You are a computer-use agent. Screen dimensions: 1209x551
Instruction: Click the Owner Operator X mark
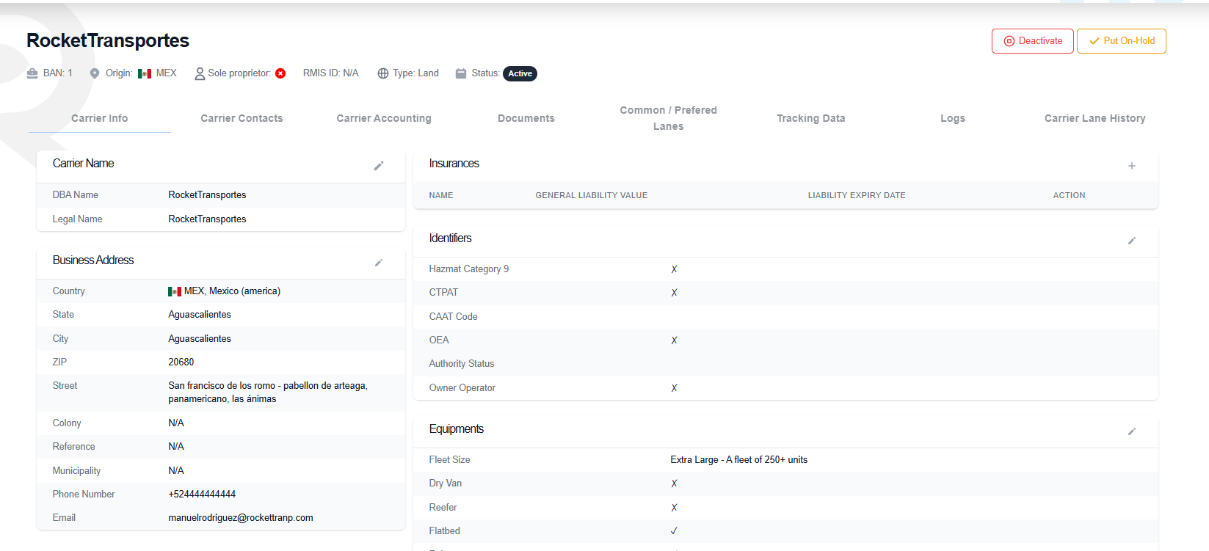(x=674, y=388)
